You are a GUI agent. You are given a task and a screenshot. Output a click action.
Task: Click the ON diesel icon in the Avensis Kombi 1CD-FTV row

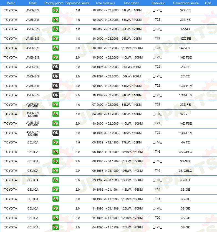click(x=55, y=133)
